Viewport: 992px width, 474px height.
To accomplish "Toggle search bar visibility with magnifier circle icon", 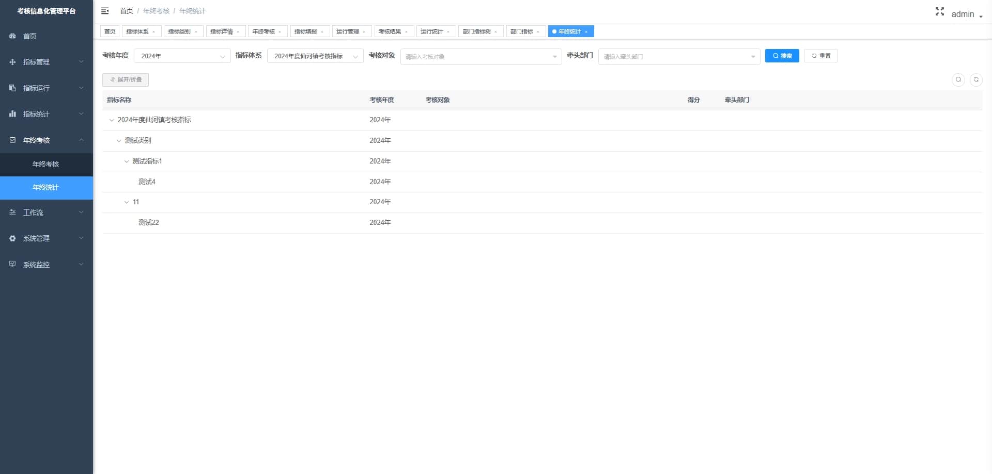I will click(958, 79).
